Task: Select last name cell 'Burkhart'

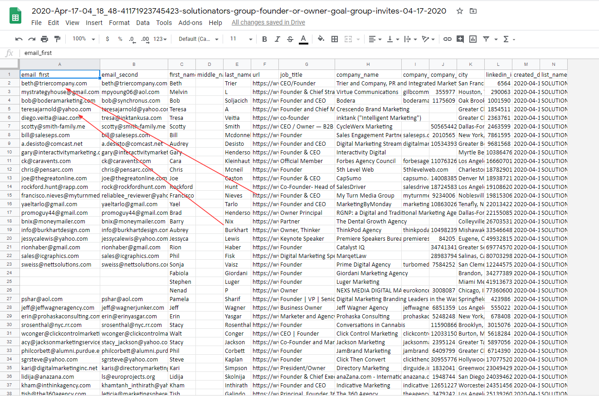Action: [237, 230]
